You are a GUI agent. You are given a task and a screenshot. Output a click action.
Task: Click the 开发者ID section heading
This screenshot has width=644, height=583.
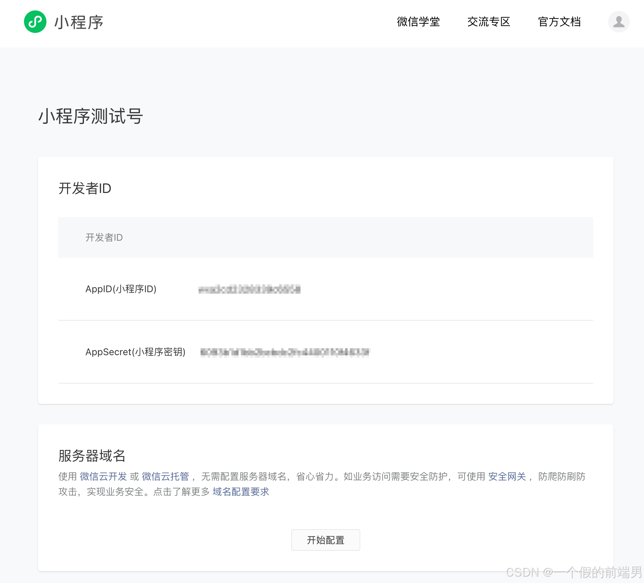[x=85, y=188]
